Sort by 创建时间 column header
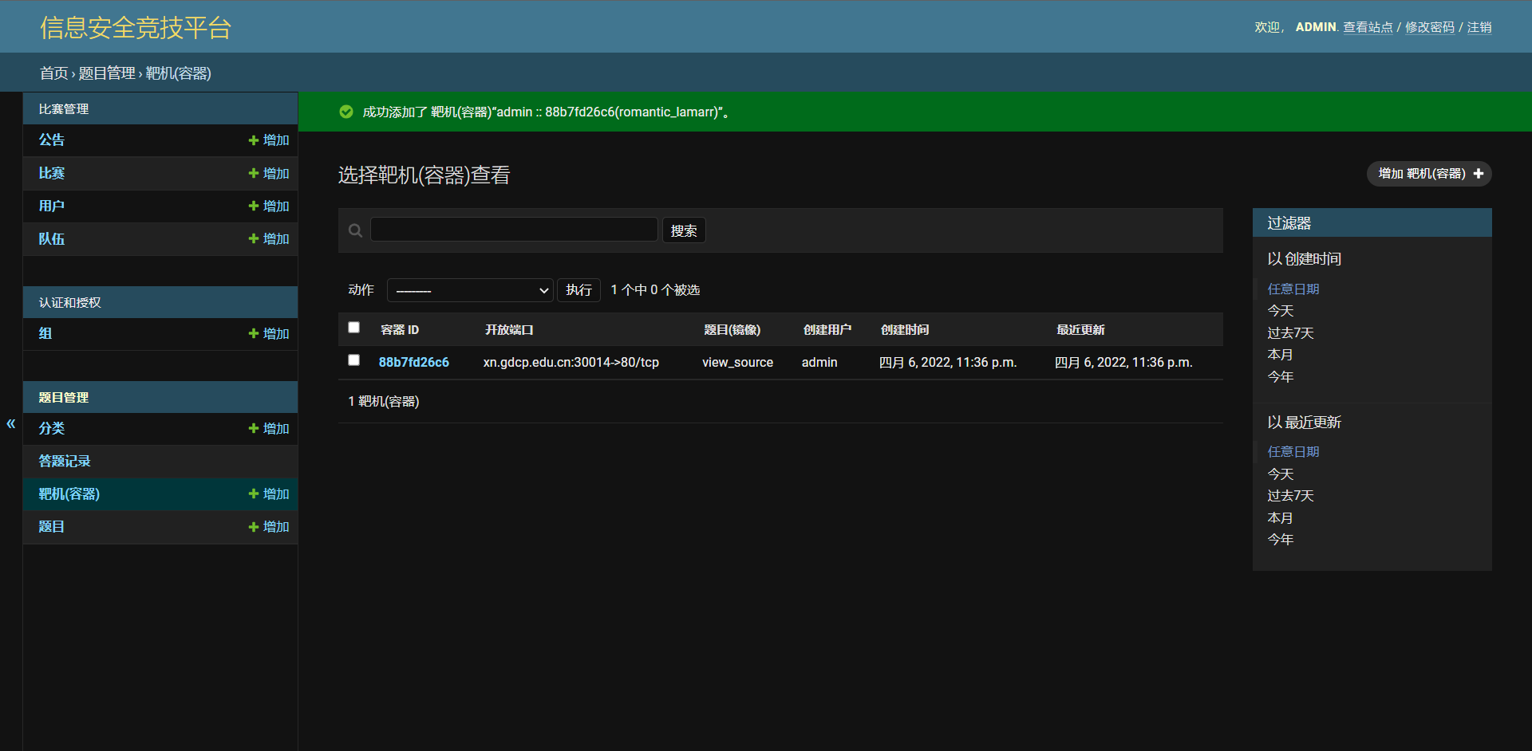Image resolution: width=1532 pixels, height=751 pixels. click(905, 330)
